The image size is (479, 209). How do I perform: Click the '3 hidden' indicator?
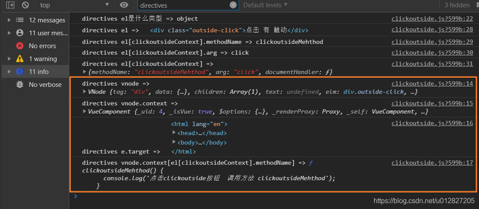[457, 5]
